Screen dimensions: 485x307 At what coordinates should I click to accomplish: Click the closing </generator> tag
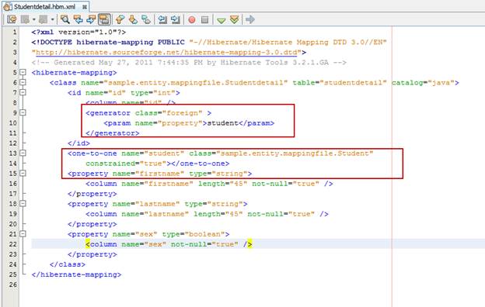coord(113,133)
